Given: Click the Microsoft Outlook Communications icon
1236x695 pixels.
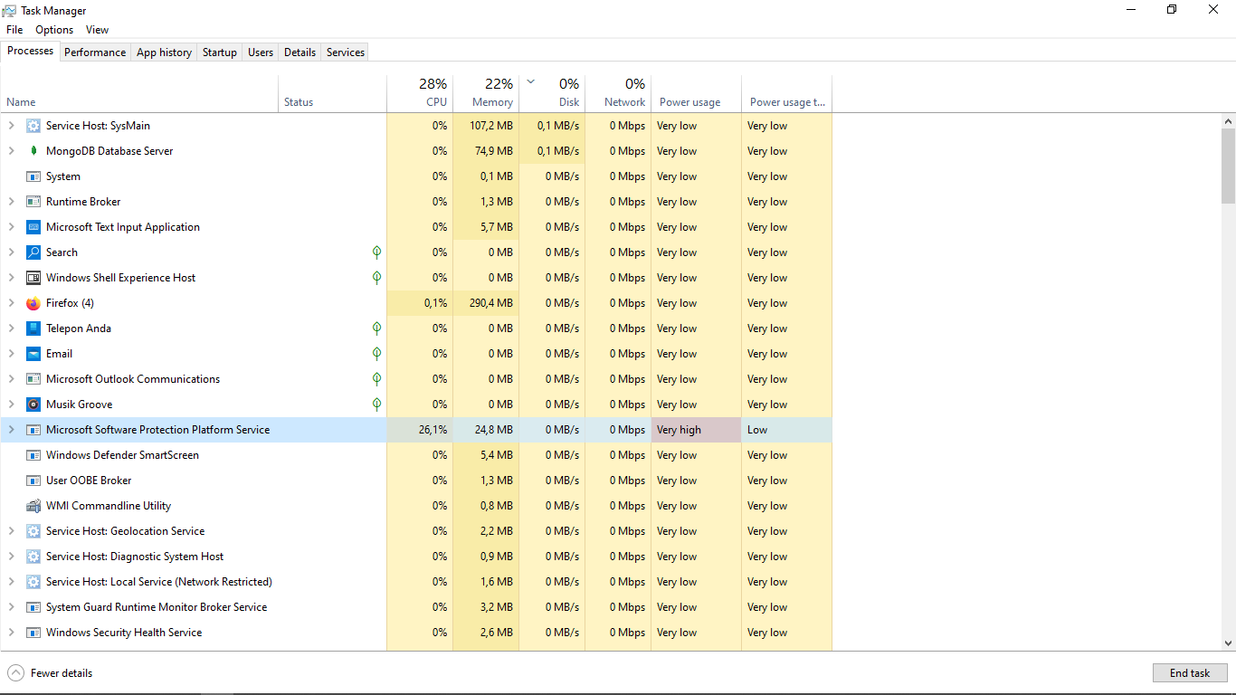Looking at the screenshot, I should pos(33,379).
